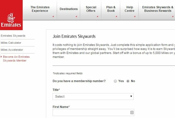Viewport: 175px width, 118px height.
Task: Click the red arrow under Destinations
Action: point(76,17)
